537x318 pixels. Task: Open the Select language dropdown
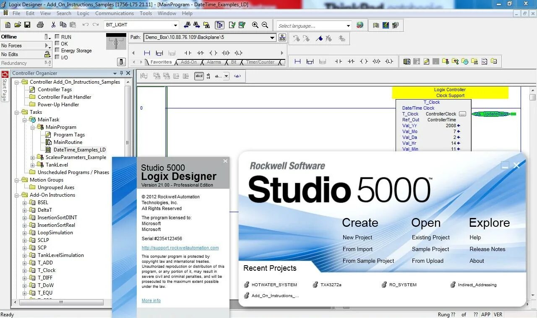click(x=348, y=26)
